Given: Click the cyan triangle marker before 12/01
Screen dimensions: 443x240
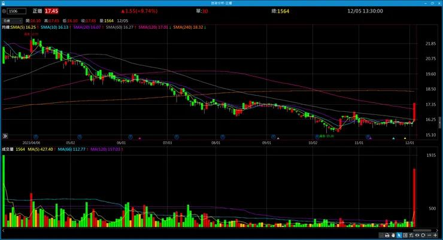Looking at the screenshot, I should [393, 138].
